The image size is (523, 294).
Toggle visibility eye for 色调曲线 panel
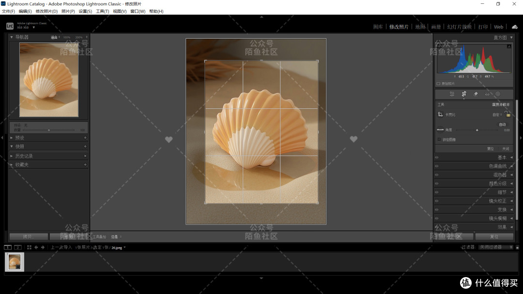click(x=437, y=166)
